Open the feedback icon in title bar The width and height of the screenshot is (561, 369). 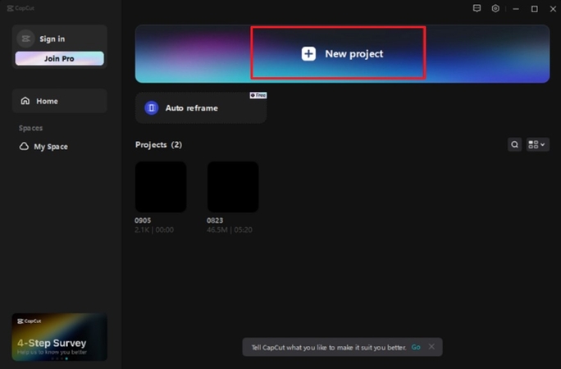[477, 8]
